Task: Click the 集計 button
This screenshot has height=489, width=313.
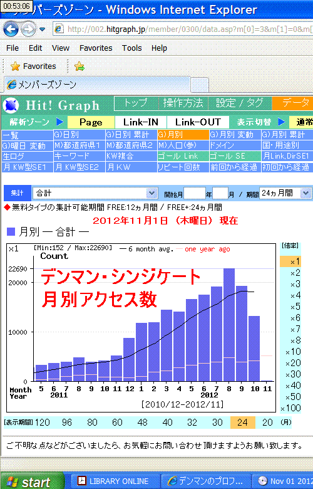Action: point(17,193)
